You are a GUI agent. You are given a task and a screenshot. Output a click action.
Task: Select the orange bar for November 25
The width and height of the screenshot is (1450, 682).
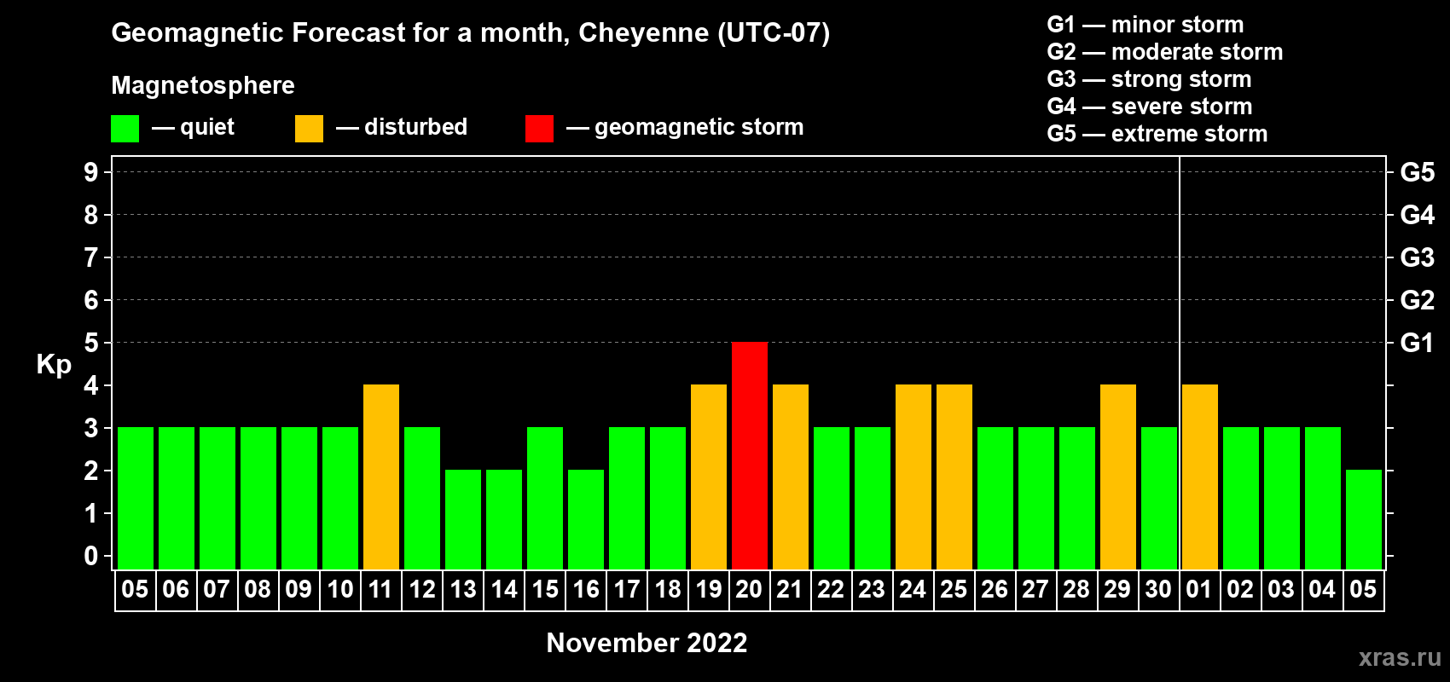click(x=954, y=477)
